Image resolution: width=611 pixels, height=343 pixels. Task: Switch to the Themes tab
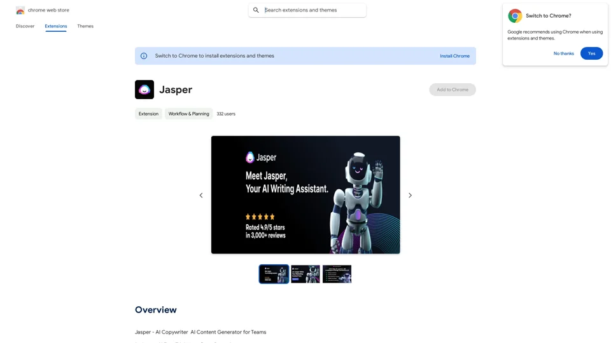click(85, 26)
